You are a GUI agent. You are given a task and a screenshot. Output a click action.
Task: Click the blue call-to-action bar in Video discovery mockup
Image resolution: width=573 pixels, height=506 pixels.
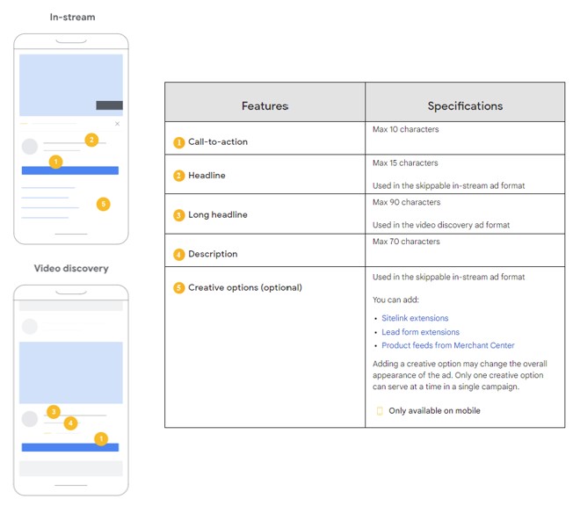70,447
